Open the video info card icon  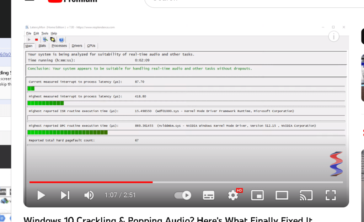pyautogui.click(x=333, y=37)
